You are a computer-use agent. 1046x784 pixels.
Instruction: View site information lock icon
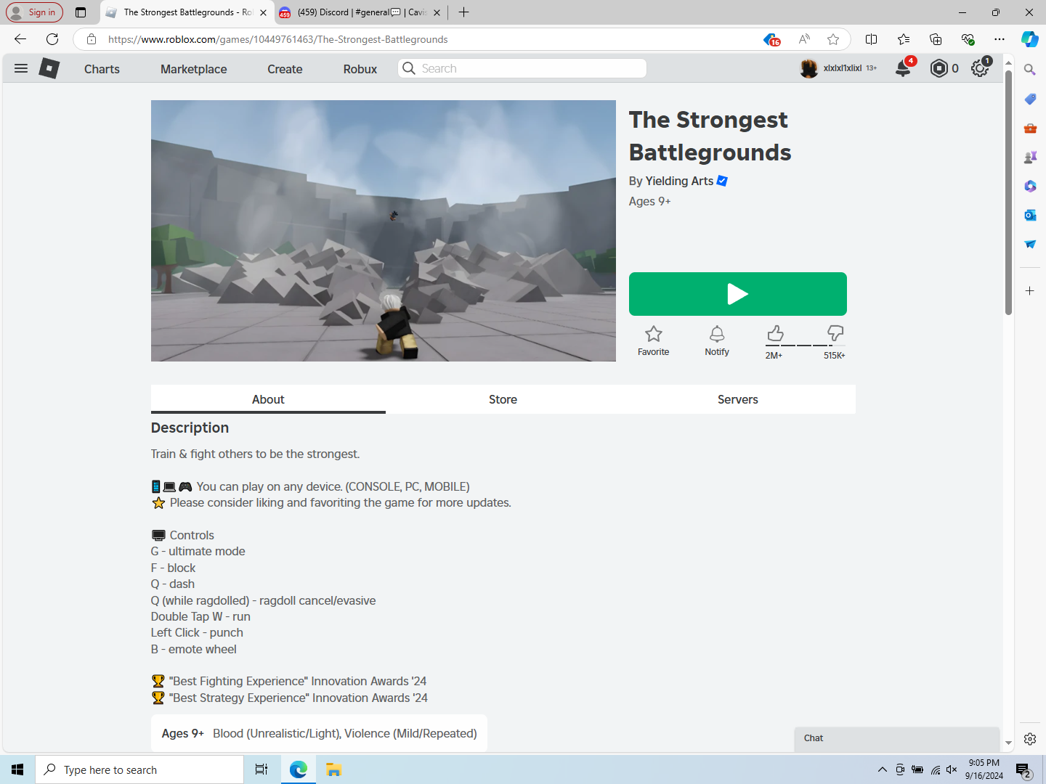(92, 39)
